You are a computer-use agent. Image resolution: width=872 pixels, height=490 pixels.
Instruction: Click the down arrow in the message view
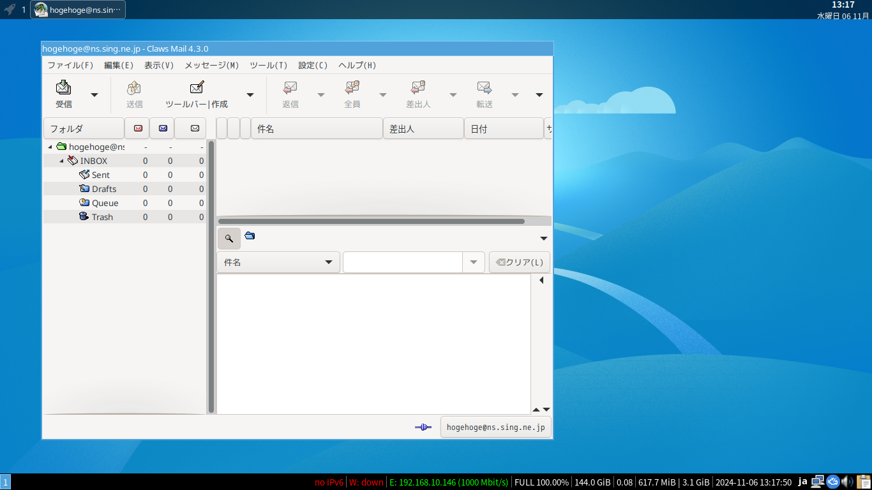click(546, 410)
